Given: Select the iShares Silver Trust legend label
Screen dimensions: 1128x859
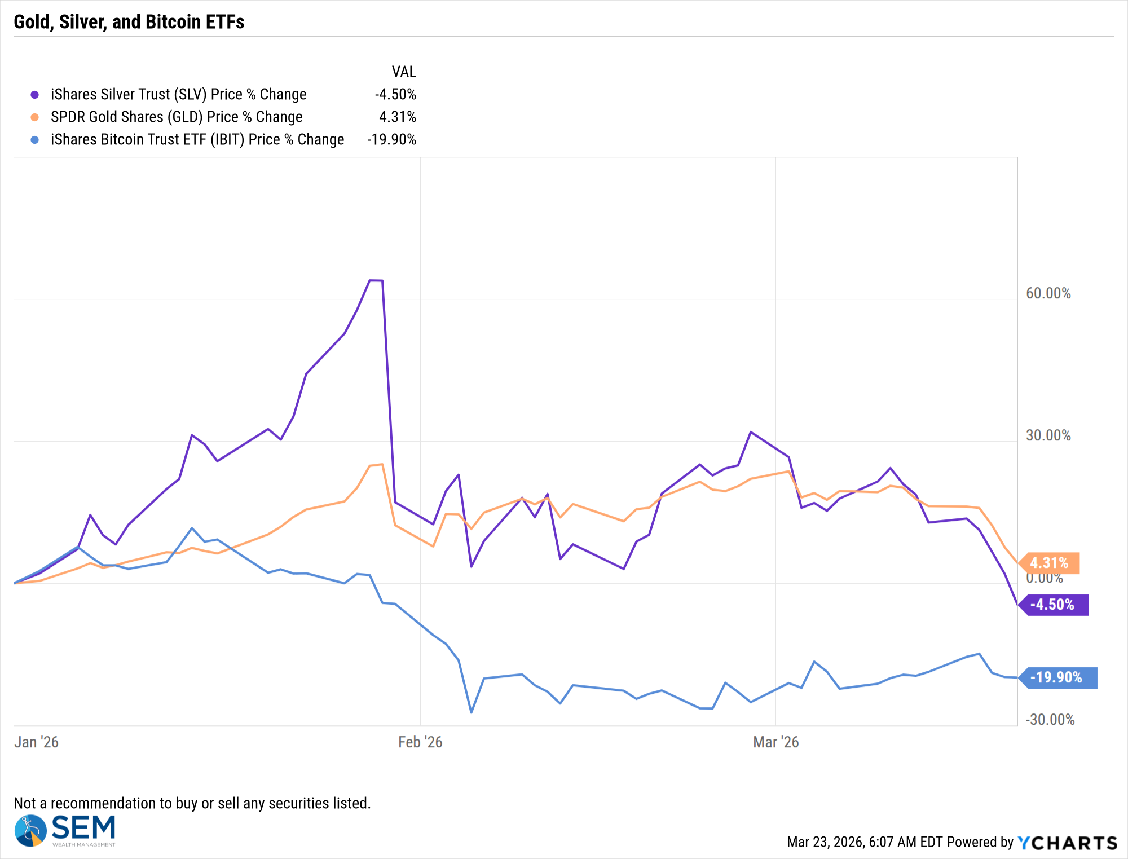Looking at the screenshot, I should pyautogui.click(x=178, y=95).
